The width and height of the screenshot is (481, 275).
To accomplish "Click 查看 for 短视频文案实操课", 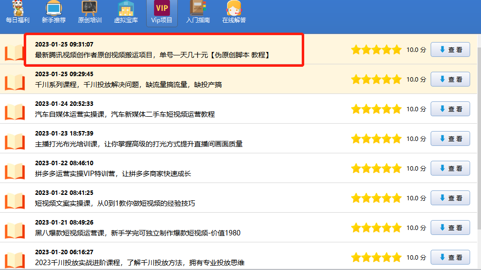I will [450, 198].
